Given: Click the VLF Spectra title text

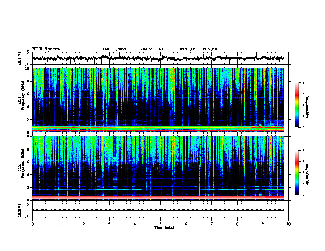Looking at the screenshot, I should (x=46, y=49).
